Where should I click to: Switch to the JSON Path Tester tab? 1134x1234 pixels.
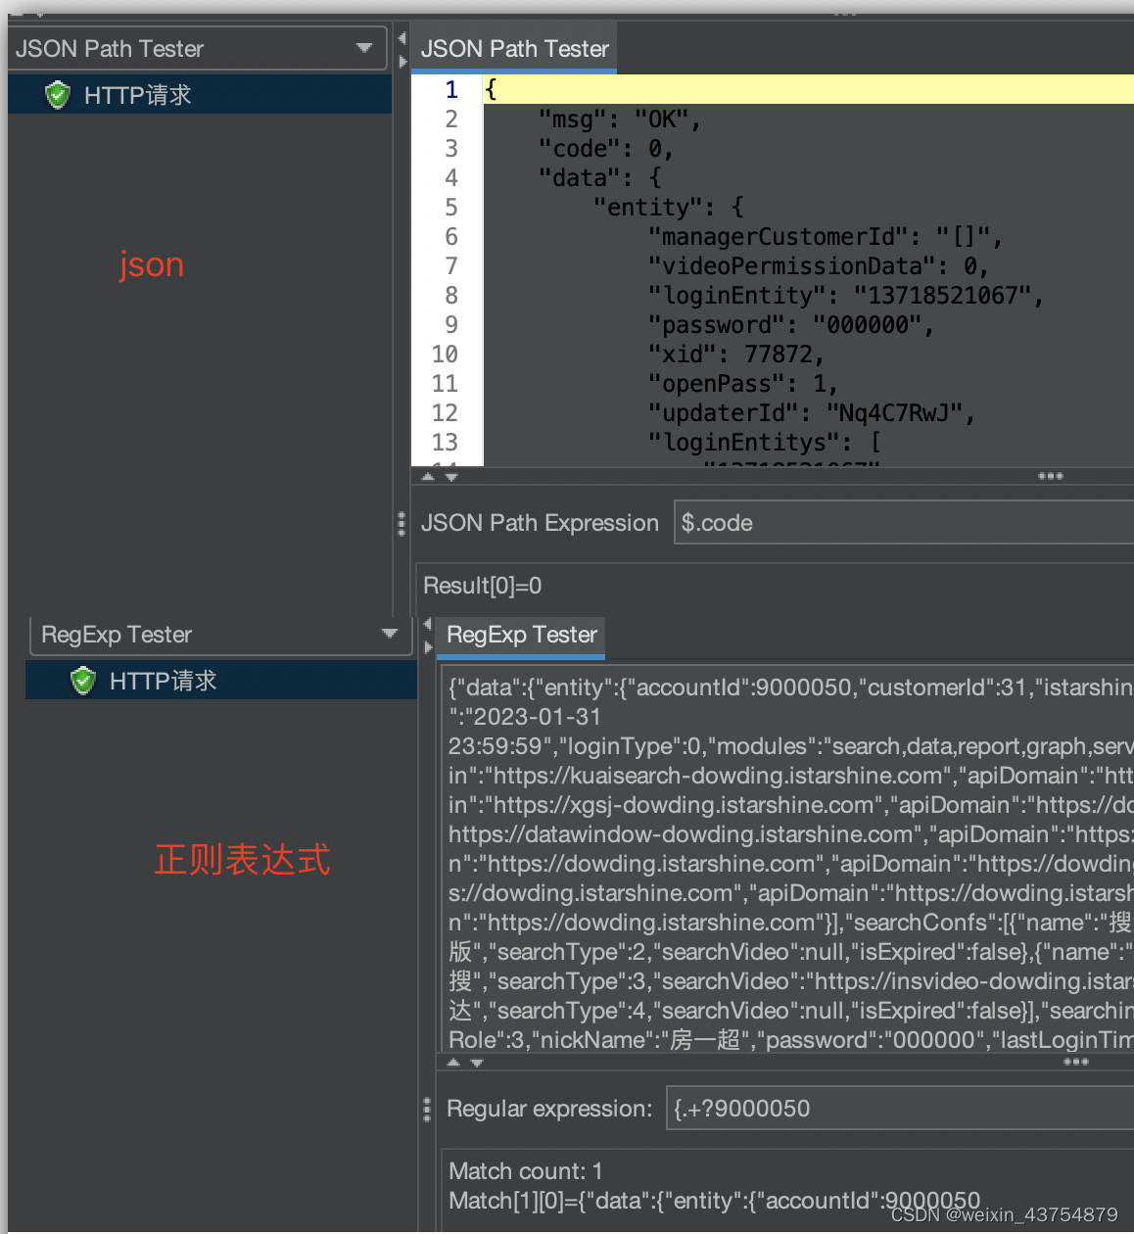click(x=514, y=48)
